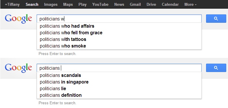Open Gmail from the navigation bar

(x=135, y=5)
